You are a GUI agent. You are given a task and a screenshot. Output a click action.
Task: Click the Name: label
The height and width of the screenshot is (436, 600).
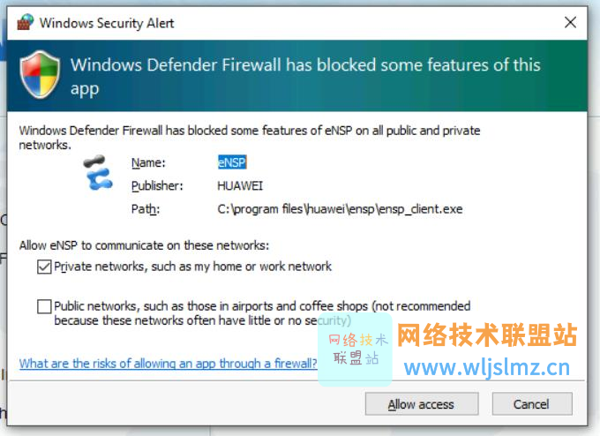coord(148,162)
